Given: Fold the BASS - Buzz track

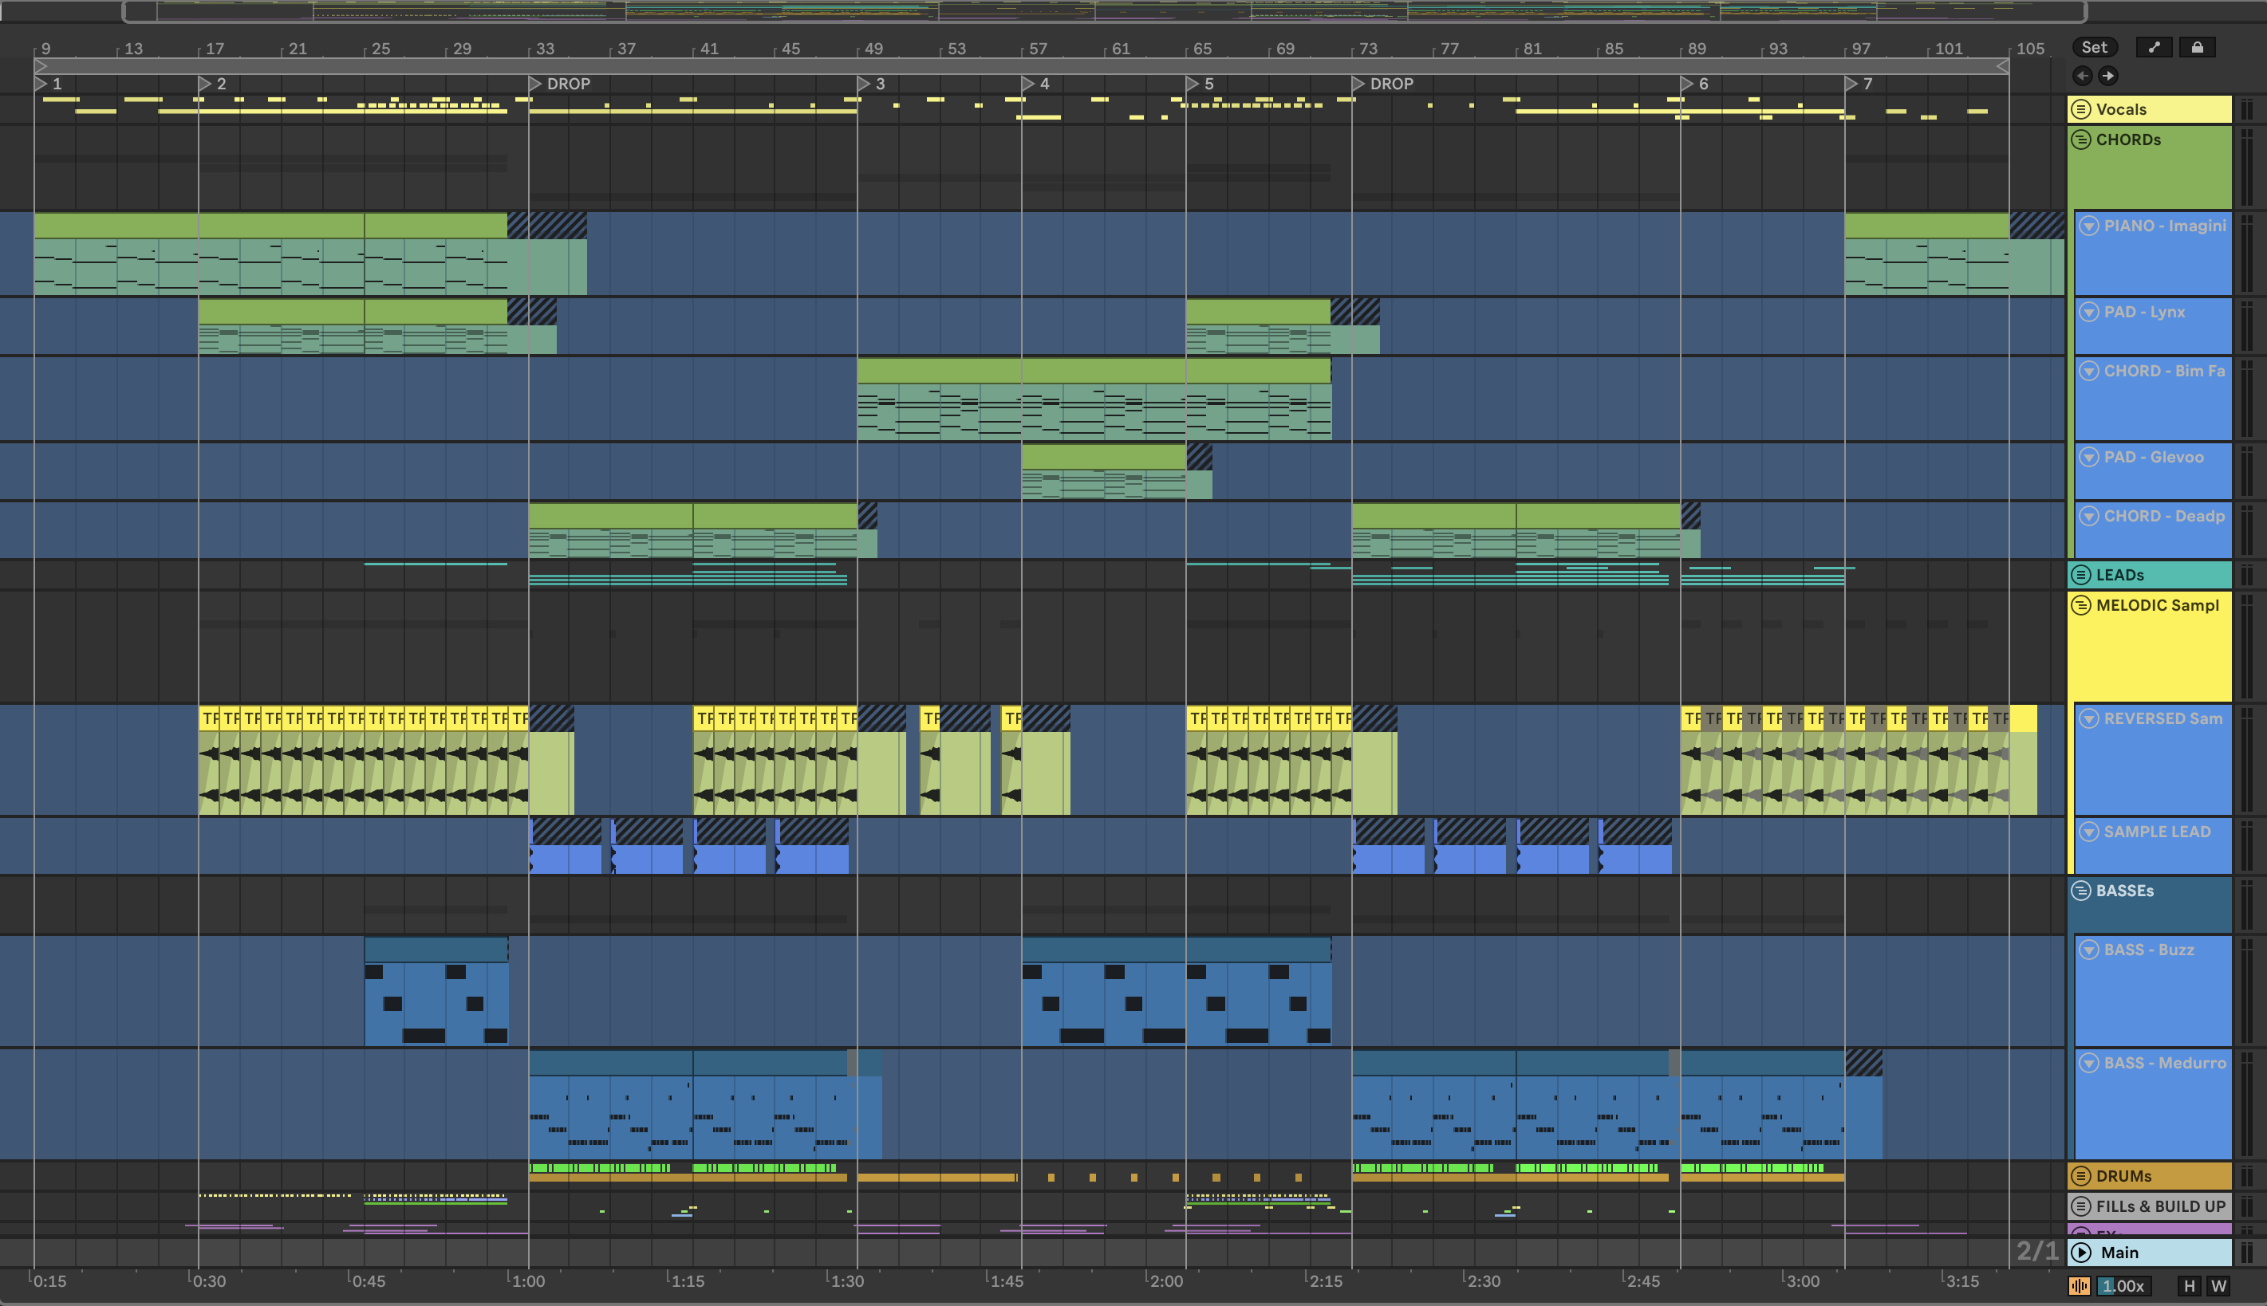Looking at the screenshot, I should pos(2088,950).
